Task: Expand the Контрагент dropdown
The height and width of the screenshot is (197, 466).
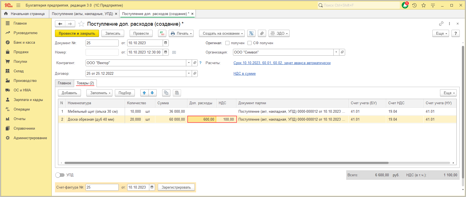Action: click(x=189, y=63)
